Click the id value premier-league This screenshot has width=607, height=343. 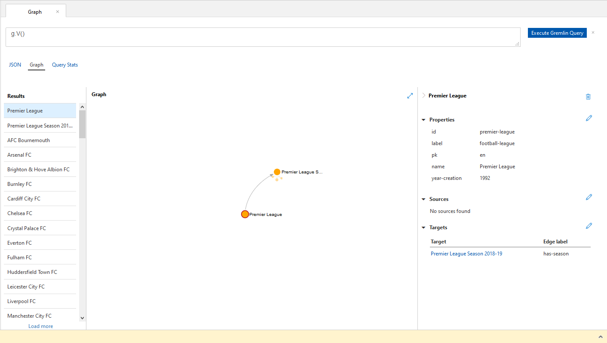pos(497,132)
